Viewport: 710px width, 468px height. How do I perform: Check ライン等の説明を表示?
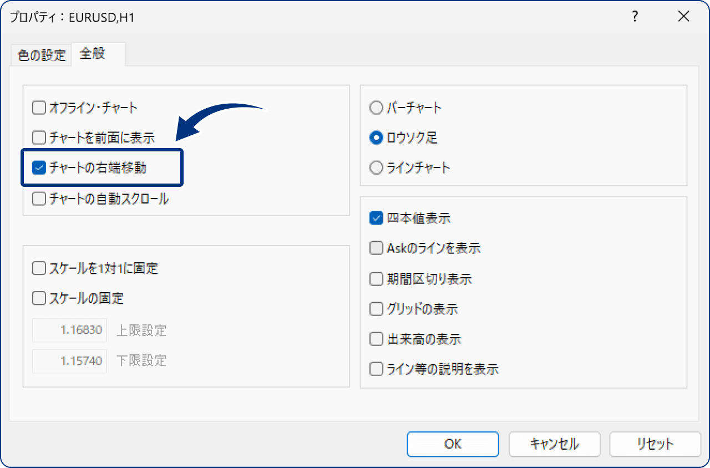pos(376,369)
